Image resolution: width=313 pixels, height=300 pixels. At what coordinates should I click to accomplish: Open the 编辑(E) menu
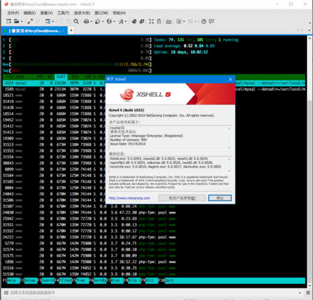pos(29,13)
